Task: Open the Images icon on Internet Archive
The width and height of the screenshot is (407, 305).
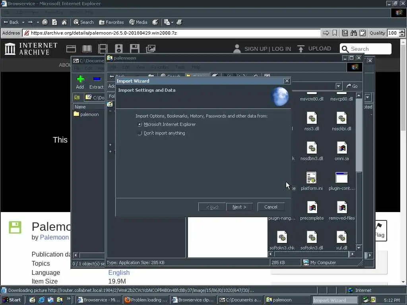Action: tap(151, 49)
